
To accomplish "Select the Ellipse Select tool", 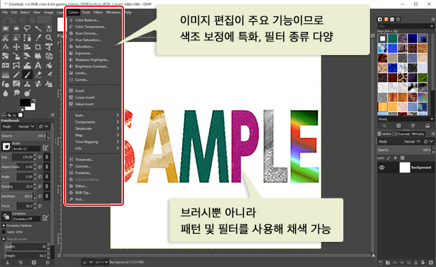I will tap(16, 29).
